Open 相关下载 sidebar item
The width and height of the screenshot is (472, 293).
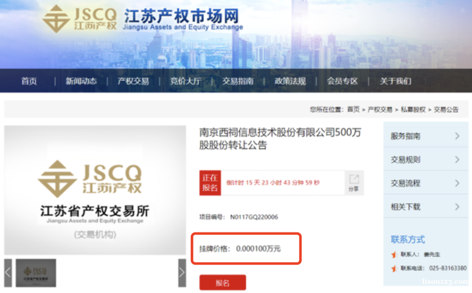click(426, 206)
